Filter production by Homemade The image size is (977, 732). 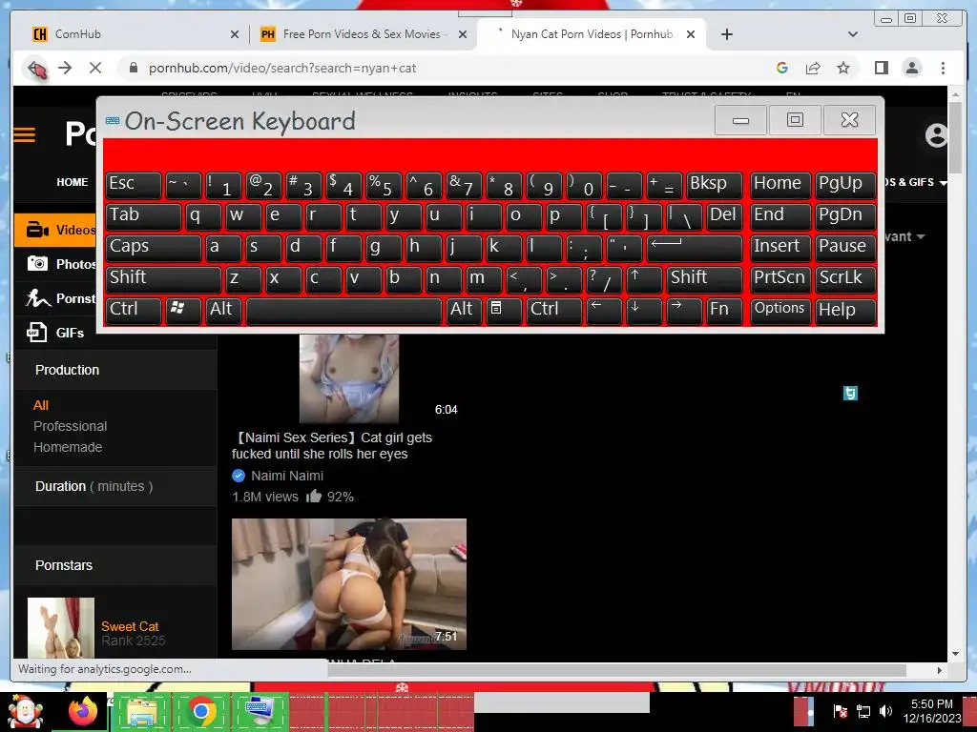tap(68, 448)
